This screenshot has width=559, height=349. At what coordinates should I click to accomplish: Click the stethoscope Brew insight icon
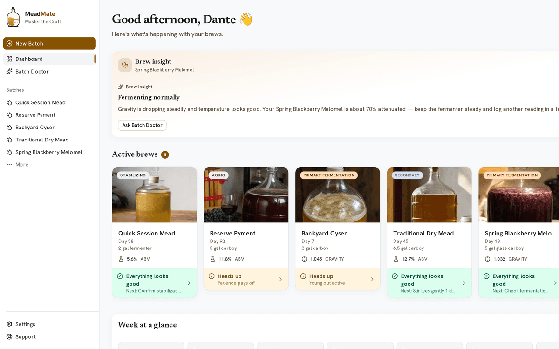pos(125,65)
